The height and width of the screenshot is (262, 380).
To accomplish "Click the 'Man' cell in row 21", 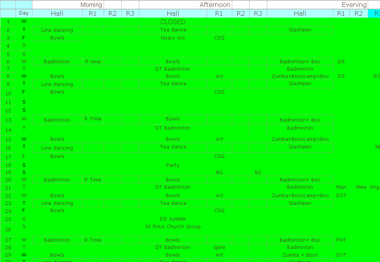I will (x=341, y=187).
